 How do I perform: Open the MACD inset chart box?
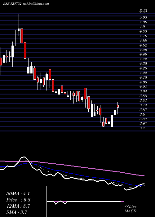tap(85, 201)
